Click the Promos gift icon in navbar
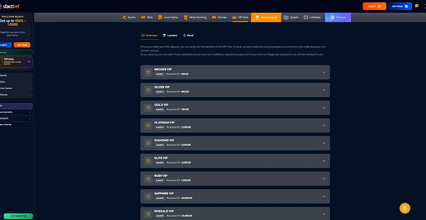Viewport: 426px width, 220px height. click(x=332, y=18)
